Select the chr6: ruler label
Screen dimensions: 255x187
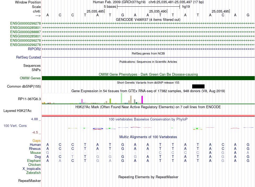[37, 11]
